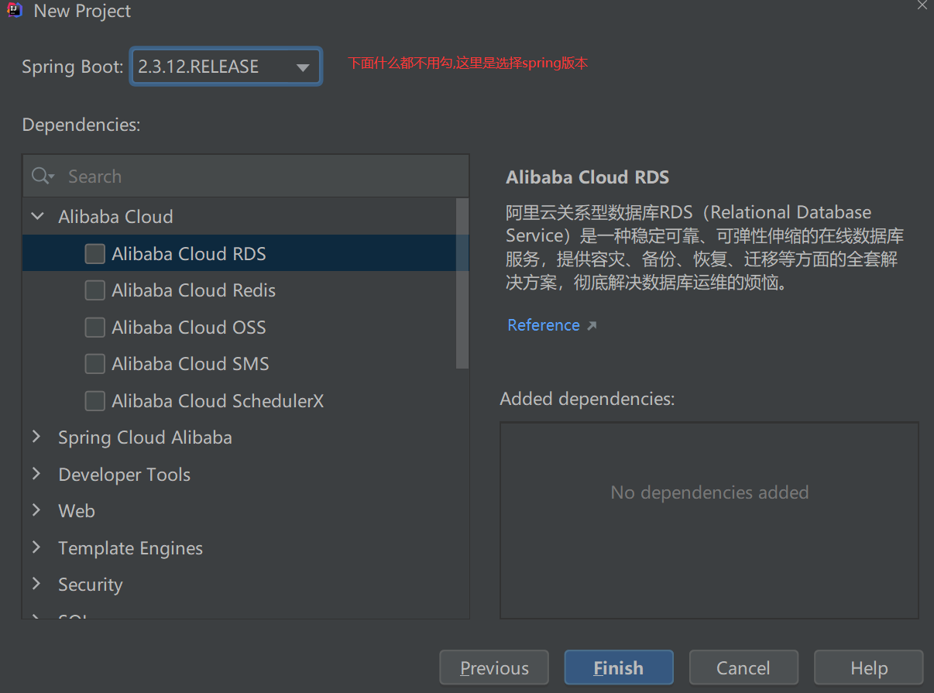Click the 'No dependencies added' placeholder text
The height and width of the screenshot is (693, 934).
point(709,492)
